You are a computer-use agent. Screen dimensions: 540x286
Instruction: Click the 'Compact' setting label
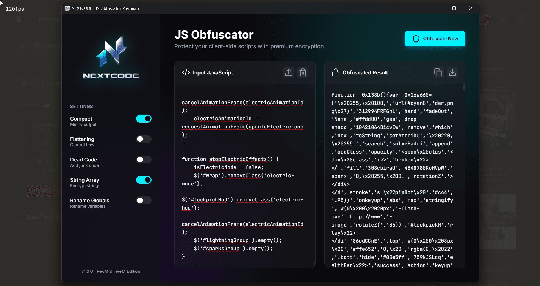coord(81,119)
